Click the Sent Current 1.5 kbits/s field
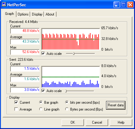135x129 pixels. pos(25,69)
